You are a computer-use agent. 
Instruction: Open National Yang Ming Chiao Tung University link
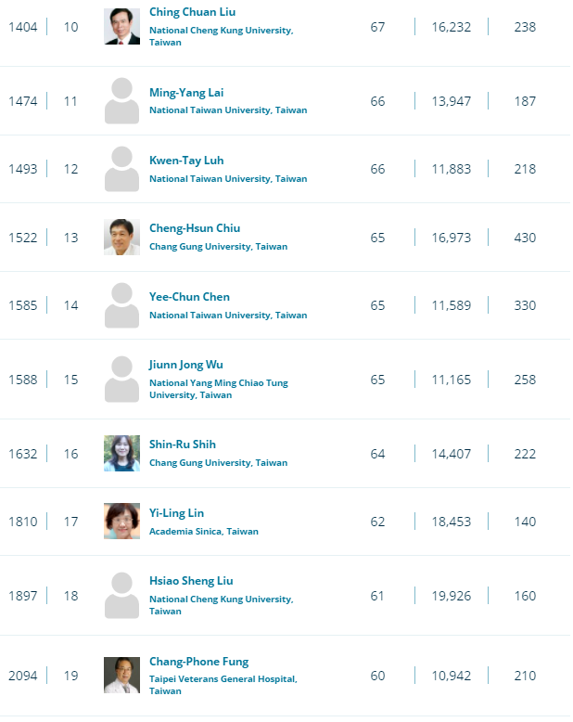click(x=219, y=389)
